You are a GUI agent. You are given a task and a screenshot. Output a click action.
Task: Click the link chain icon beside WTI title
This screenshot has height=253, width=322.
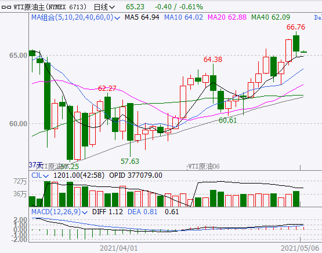pos(6,7)
